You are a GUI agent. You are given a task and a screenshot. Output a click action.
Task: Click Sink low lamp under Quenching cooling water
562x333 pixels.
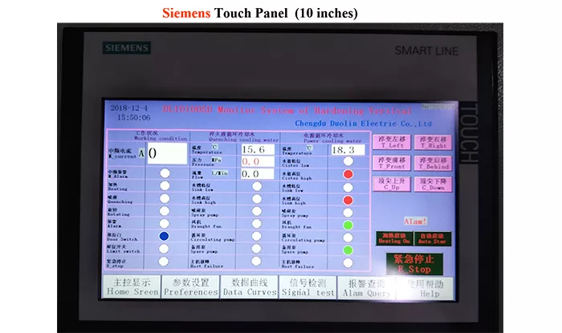(257, 186)
